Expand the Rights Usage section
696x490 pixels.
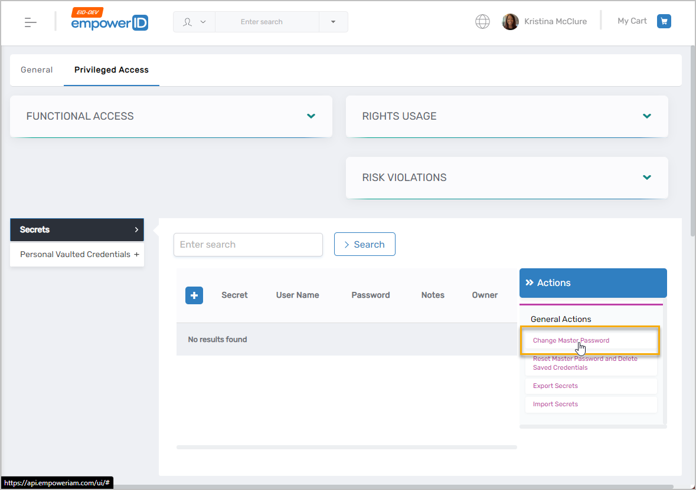pyautogui.click(x=647, y=116)
